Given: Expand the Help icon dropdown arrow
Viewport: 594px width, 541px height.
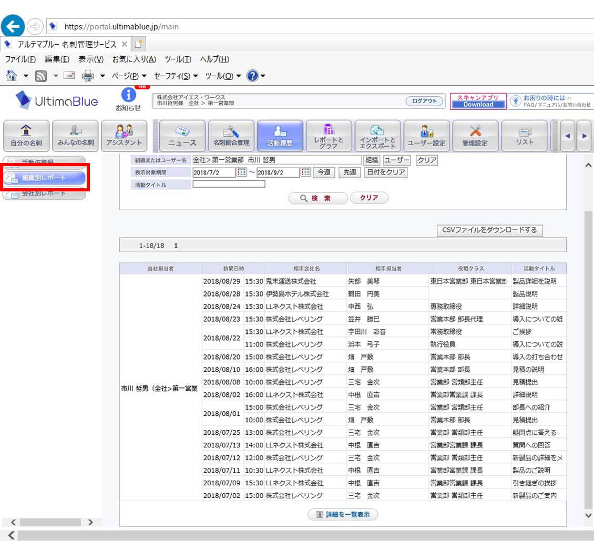Looking at the screenshot, I should [262, 76].
